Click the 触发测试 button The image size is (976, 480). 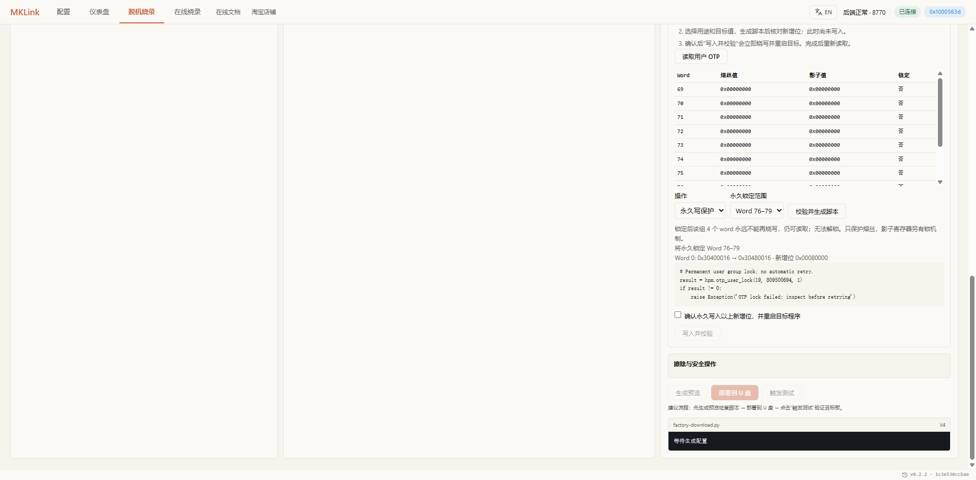782,393
